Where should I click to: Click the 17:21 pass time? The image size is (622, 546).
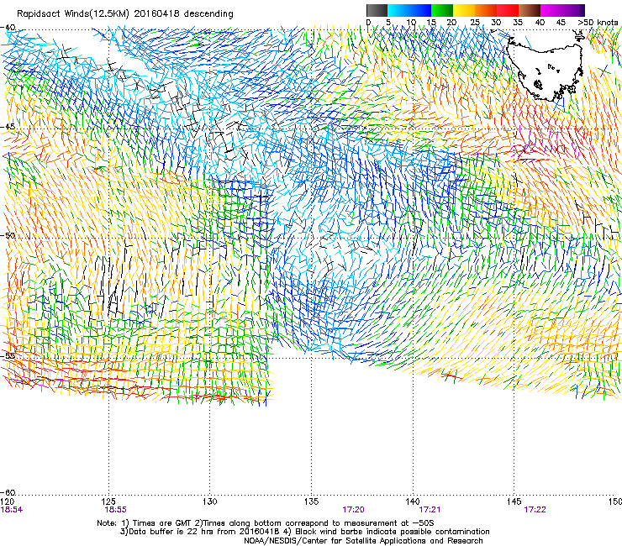tap(430, 510)
